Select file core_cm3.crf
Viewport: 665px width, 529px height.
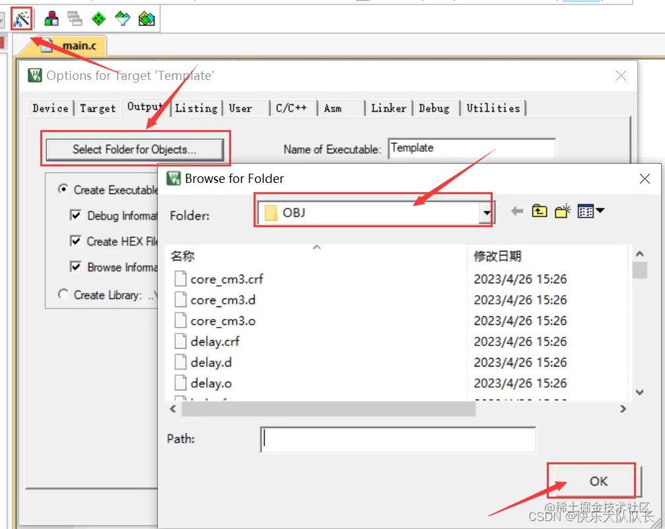click(227, 279)
